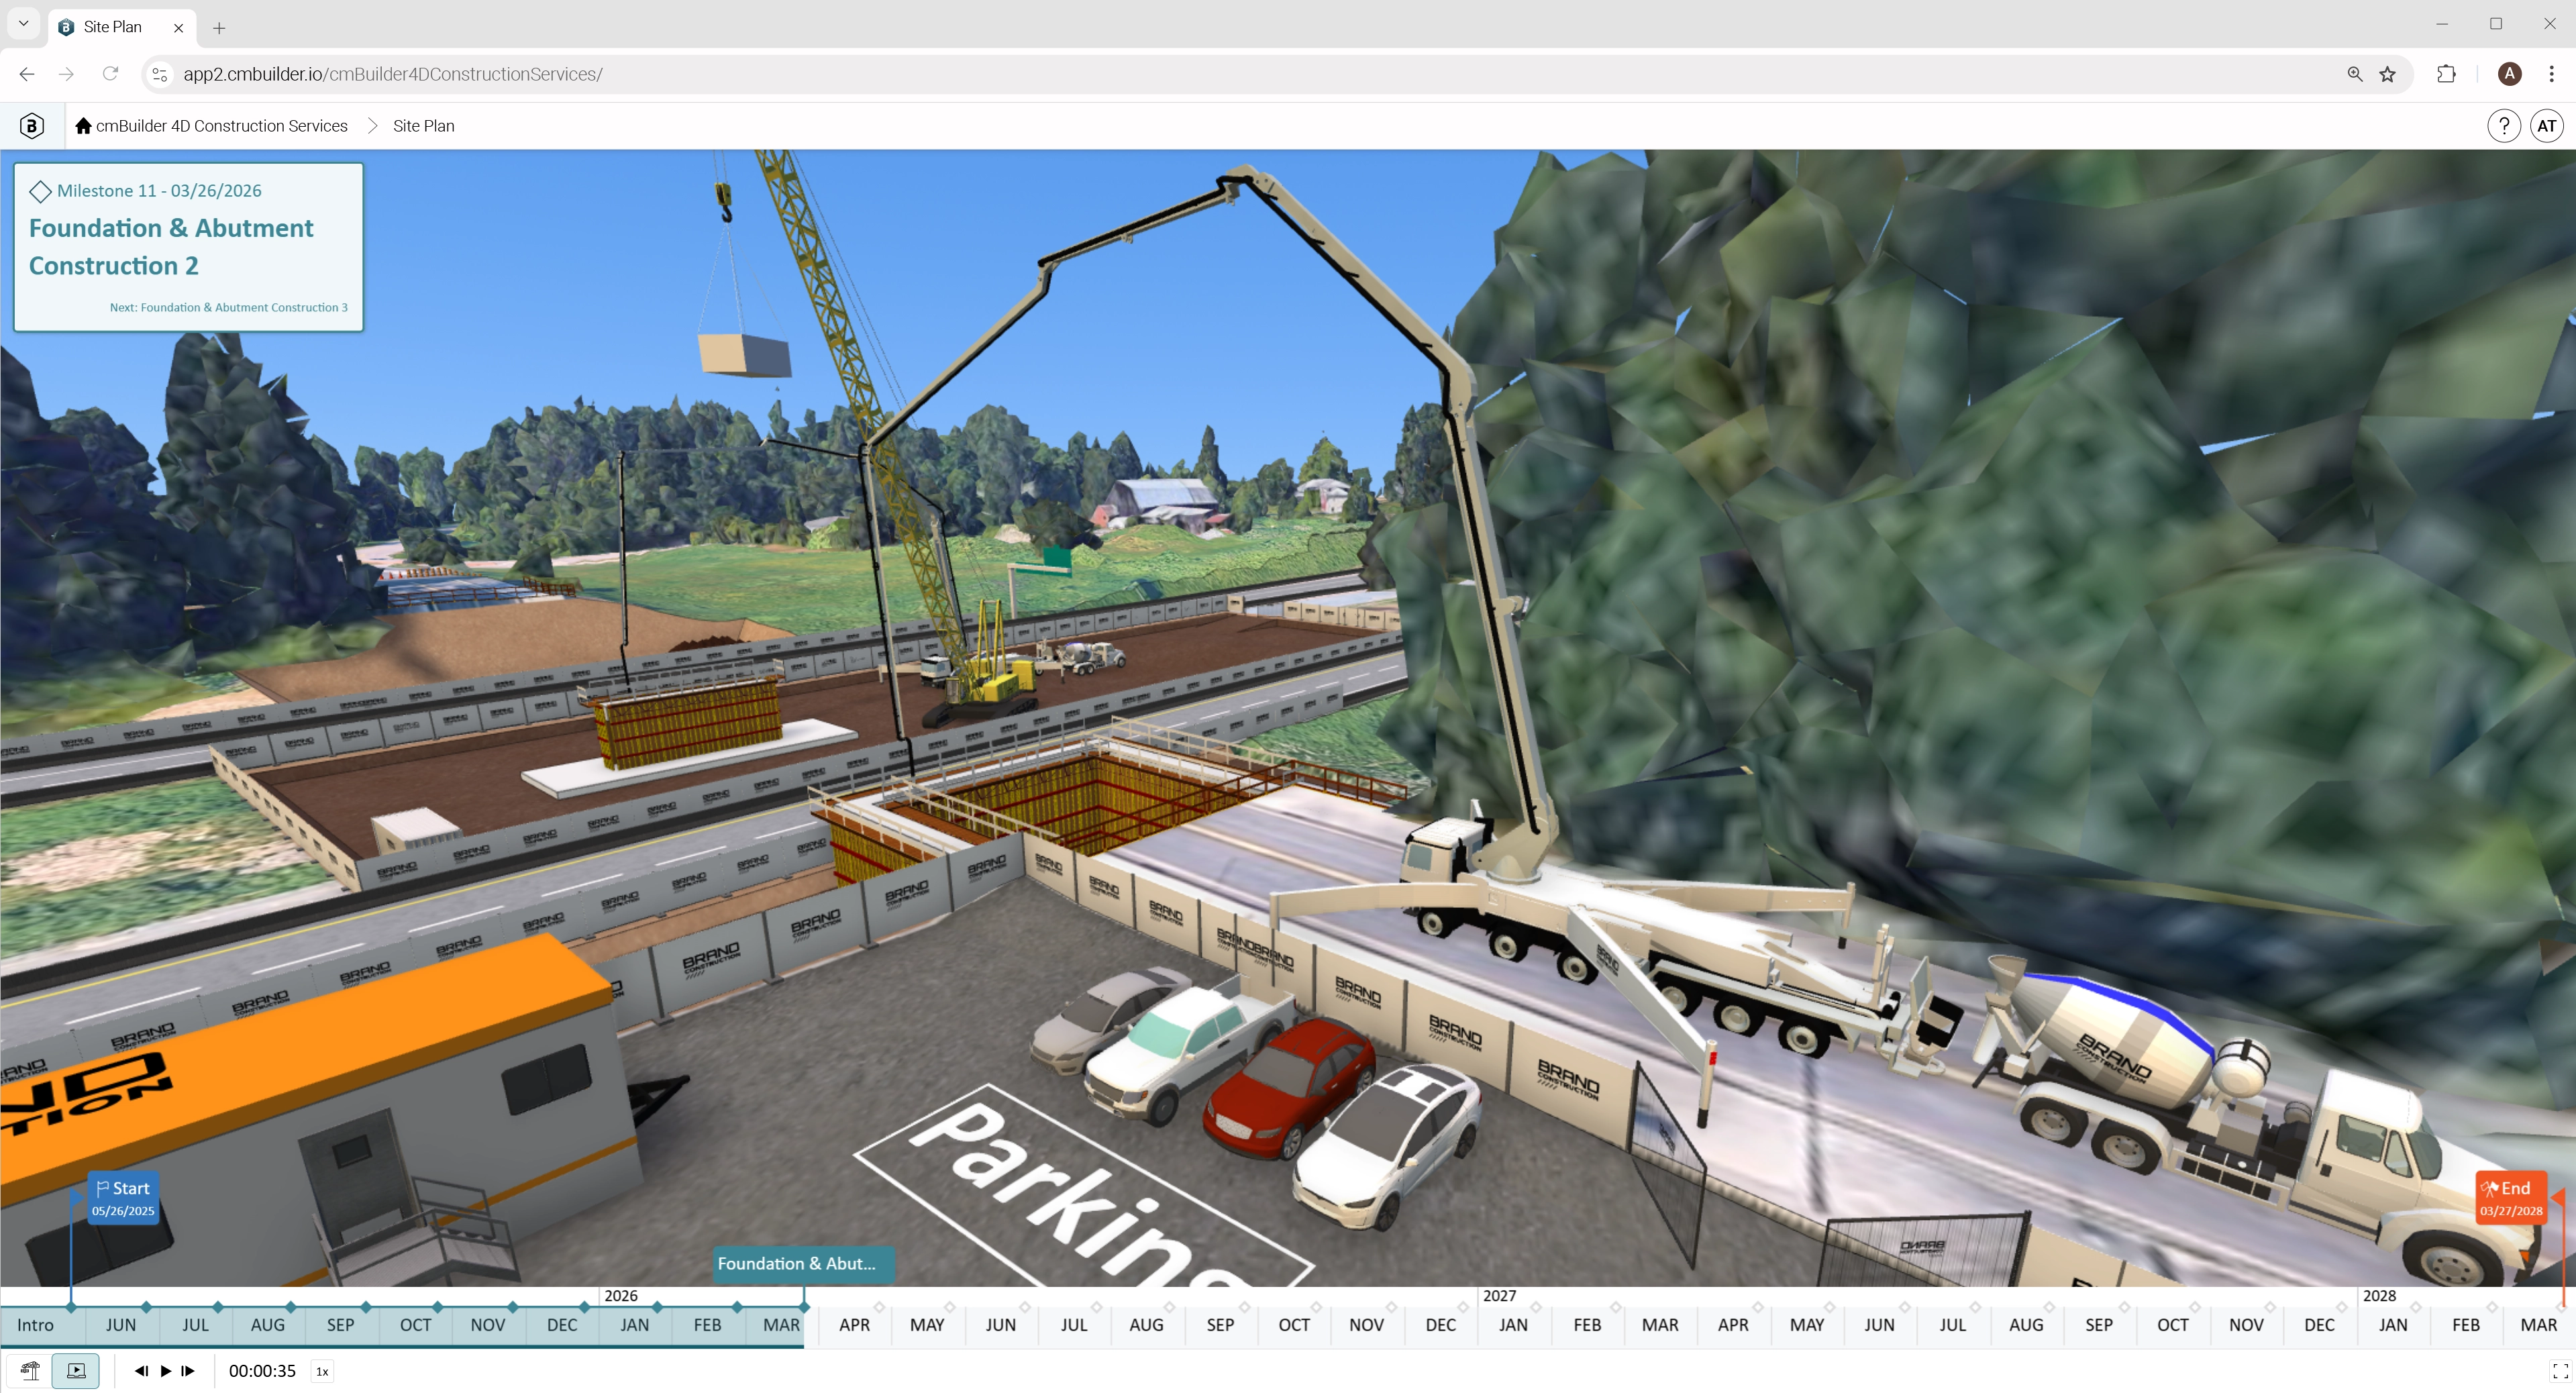Screen dimensions: 2576x1393
Task: Bookmark this page with star icon
Action: click(x=2387, y=74)
